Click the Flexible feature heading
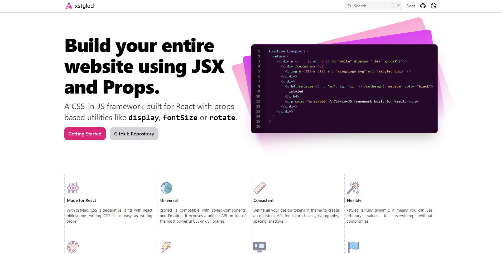The image size is (501, 254). (x=354, y=201)
